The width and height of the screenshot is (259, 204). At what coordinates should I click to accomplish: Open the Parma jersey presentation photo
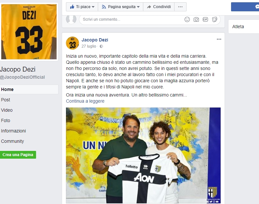pos(143,155)
